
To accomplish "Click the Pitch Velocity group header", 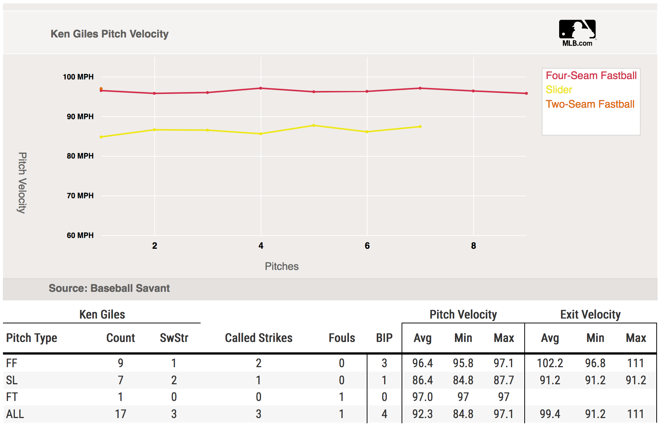I will point(463,314).
